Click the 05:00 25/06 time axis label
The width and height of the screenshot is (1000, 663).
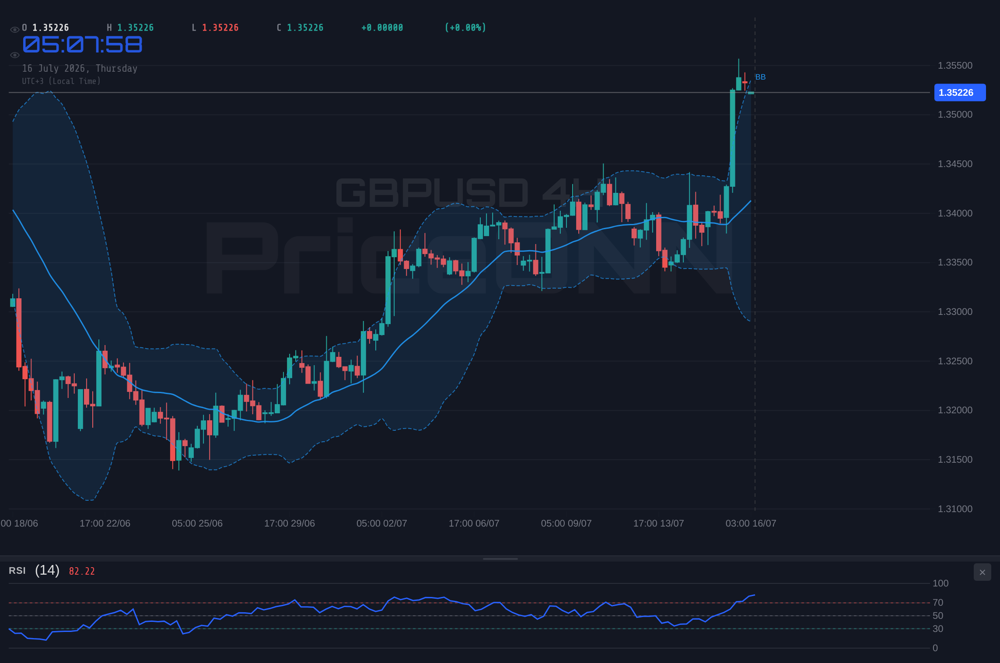click(x=197, y=523)
